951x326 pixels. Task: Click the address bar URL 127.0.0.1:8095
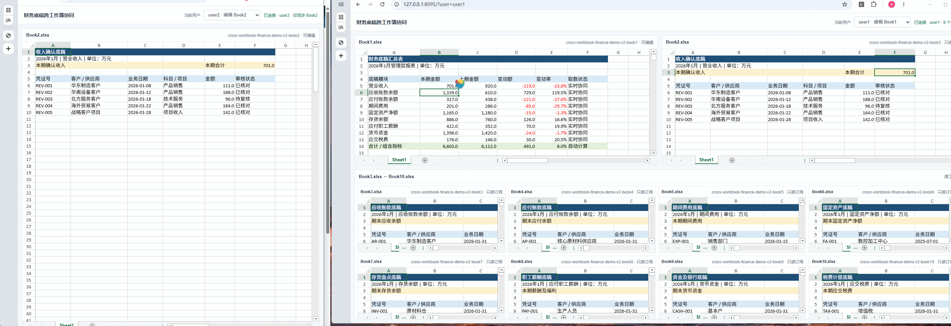click(x=434, y=4)
